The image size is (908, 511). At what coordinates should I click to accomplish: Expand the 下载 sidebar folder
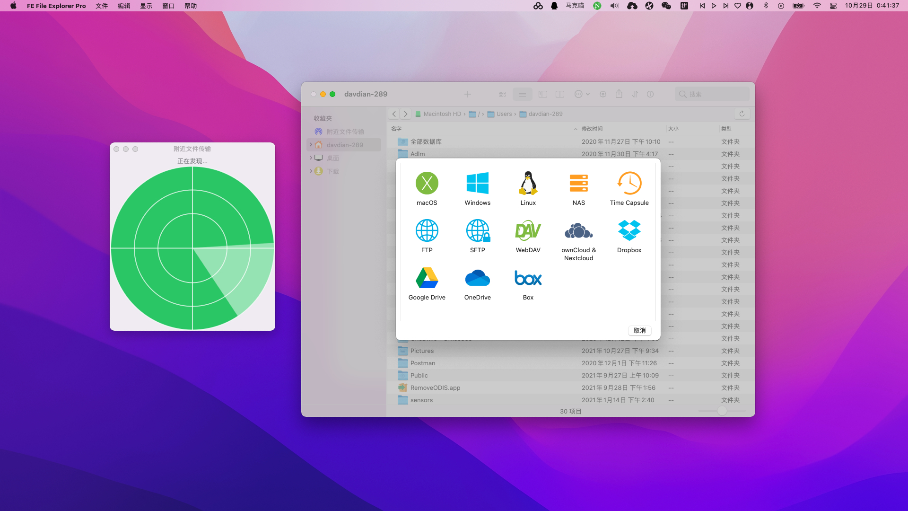coord(311,171)
